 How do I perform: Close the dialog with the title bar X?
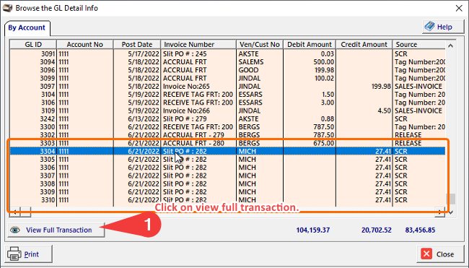point(459,8)
